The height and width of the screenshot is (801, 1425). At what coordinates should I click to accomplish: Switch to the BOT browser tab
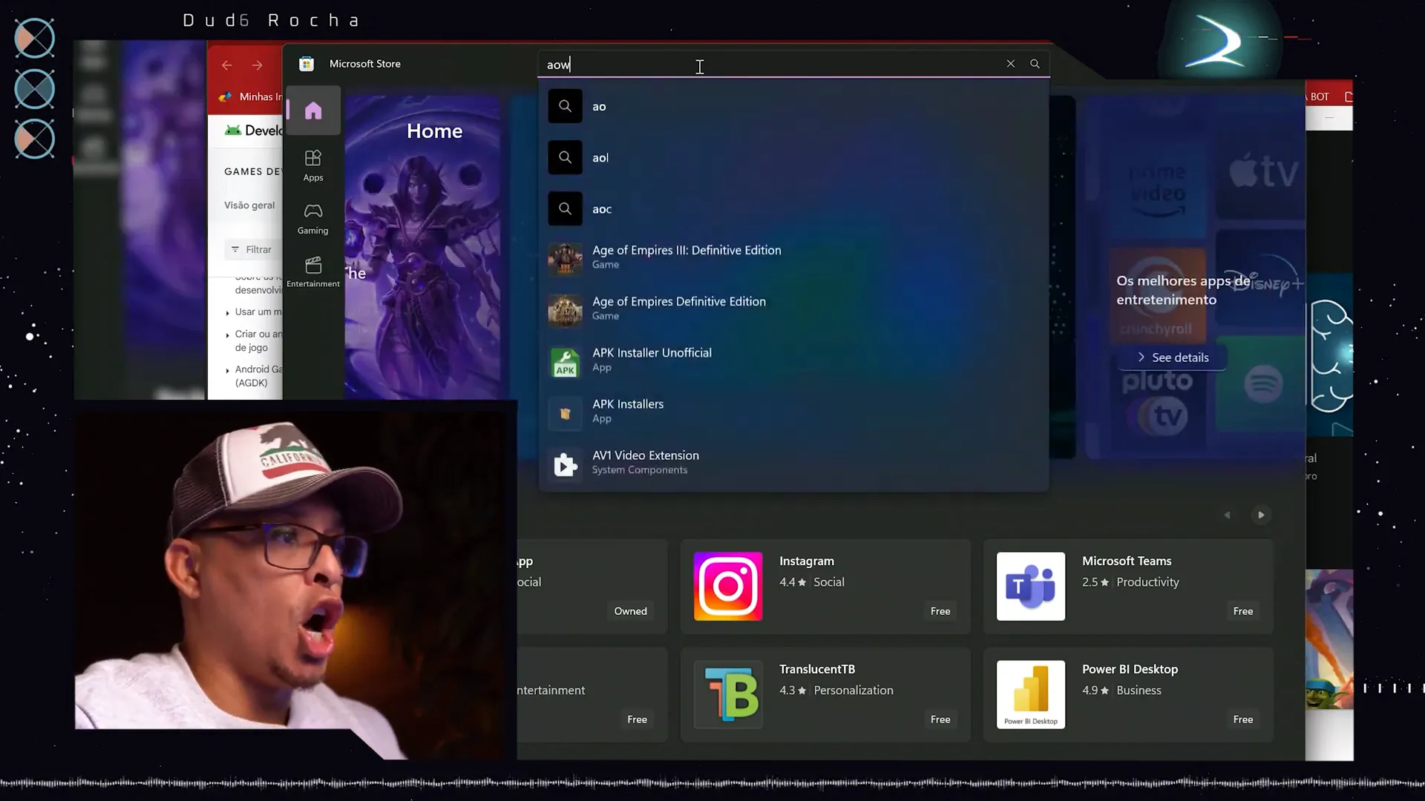pos(1320,97)
